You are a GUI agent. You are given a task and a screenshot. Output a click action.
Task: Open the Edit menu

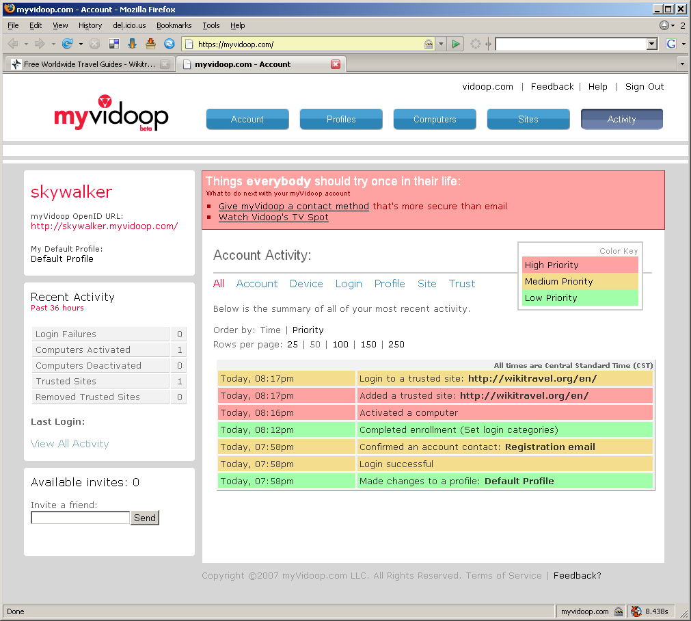click(36, 25)
